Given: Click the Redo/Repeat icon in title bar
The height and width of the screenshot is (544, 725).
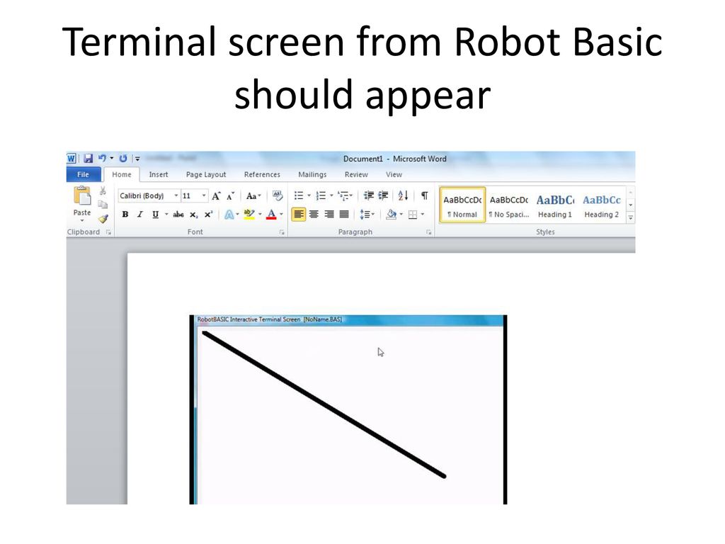Looking at the screenshot, I should click(x=123, y=158).
